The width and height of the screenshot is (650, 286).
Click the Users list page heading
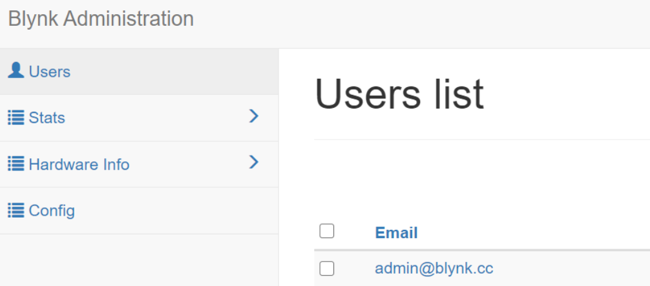[x=399, y=94]
